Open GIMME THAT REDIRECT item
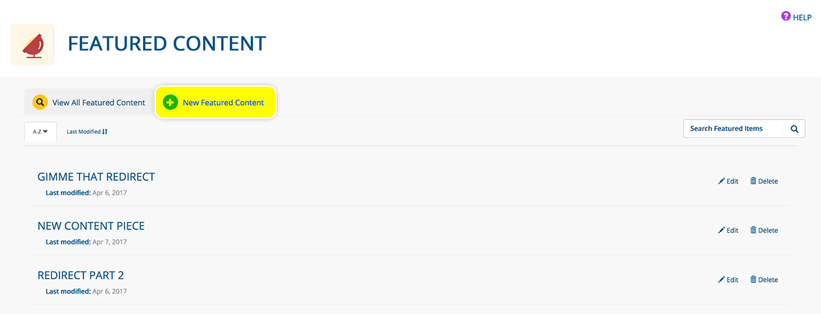This screenshot has height=314, width=821. tap(96, 177)
